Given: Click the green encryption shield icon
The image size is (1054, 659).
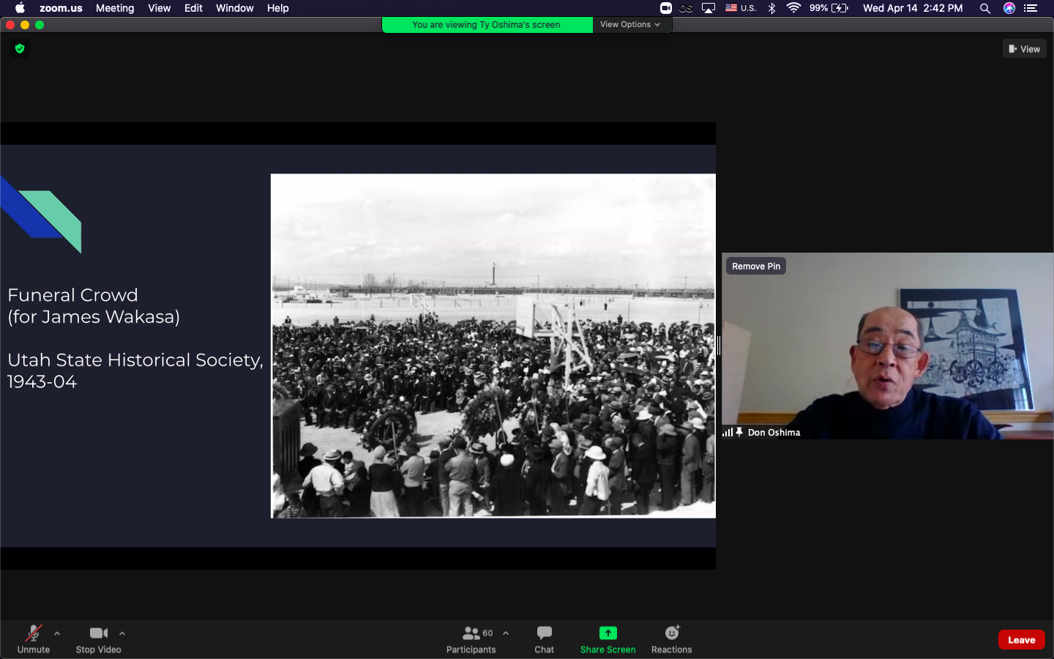Looking at the screenshot, I should 20,48.
